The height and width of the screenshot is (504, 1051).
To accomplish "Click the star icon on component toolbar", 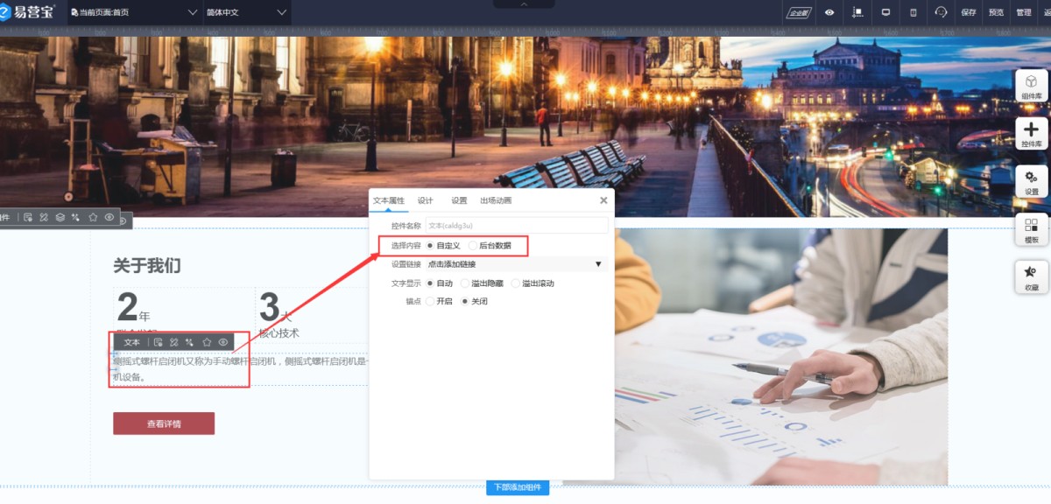I will [x=93, y=217].
